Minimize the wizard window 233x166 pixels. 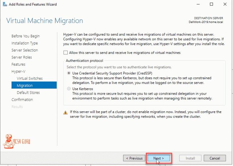pos(198,4)
